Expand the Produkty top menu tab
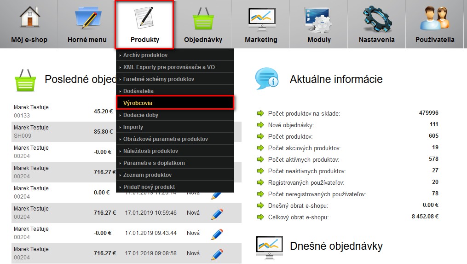 (x=144, y=24)
